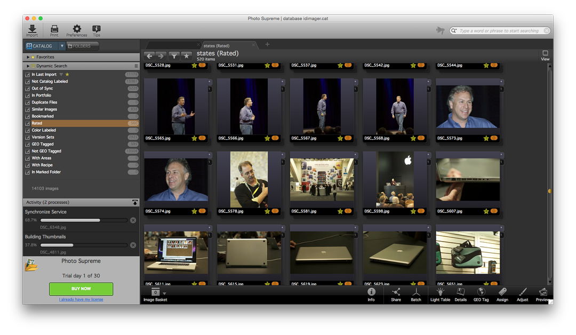The height and width of the screenshot is (335, 576).
Task: Toggle Out of Sync checkbox
Action: [x=28, y=89]
